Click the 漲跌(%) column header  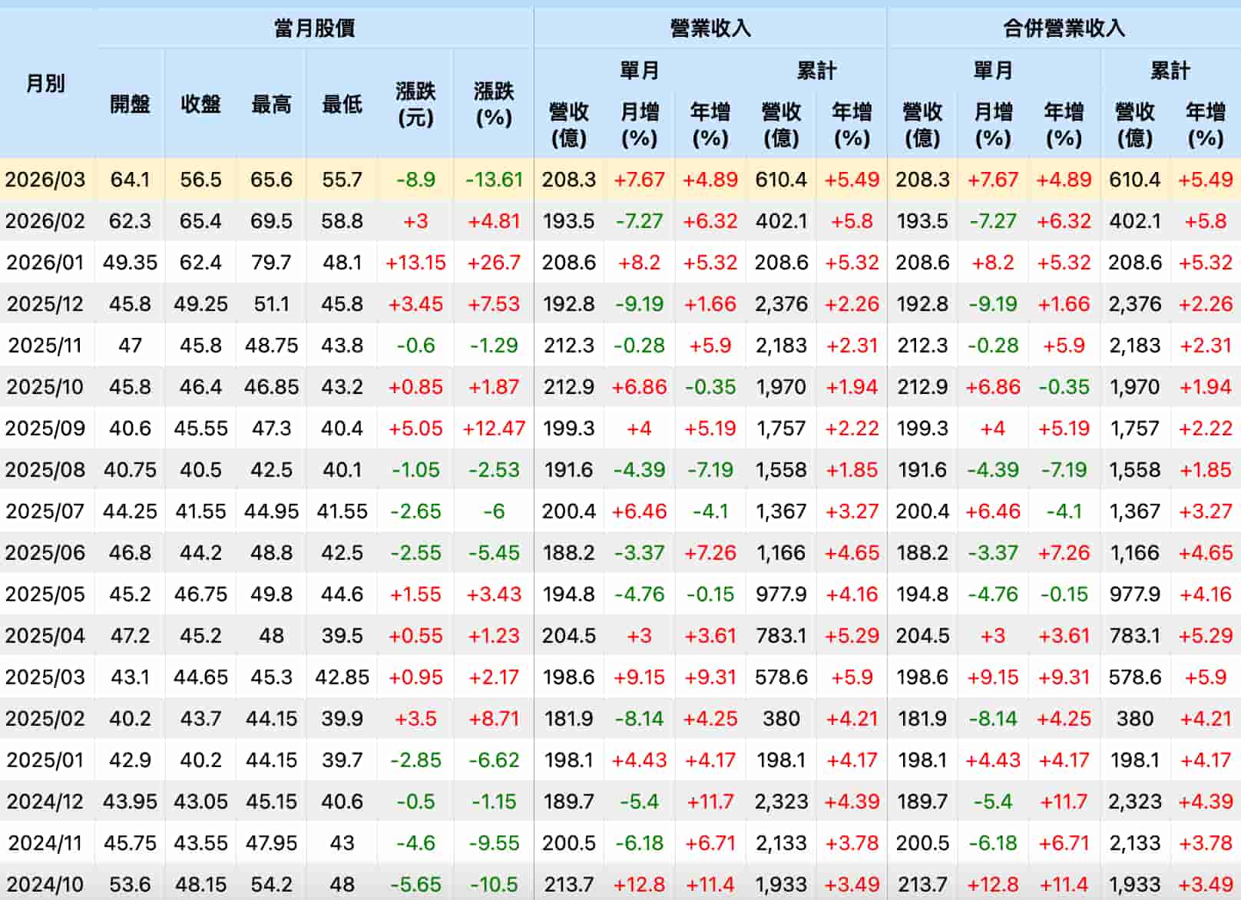(x=494, y=104)
